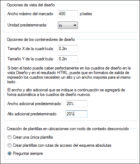Focus the 'Tamaño Y de la cuadrícula' field
The height and width of the screenshot is (164, 140).
(x=68, y=59)
